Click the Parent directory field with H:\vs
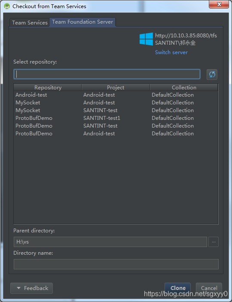Viewport: 232px width, 302px height. coord(110,242)
